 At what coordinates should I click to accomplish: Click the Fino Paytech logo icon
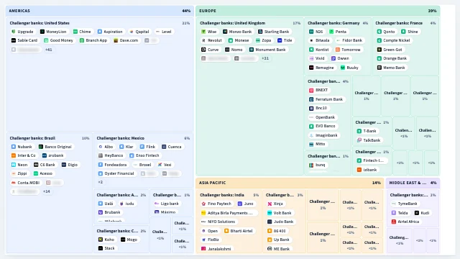click(x=203, y=204)
